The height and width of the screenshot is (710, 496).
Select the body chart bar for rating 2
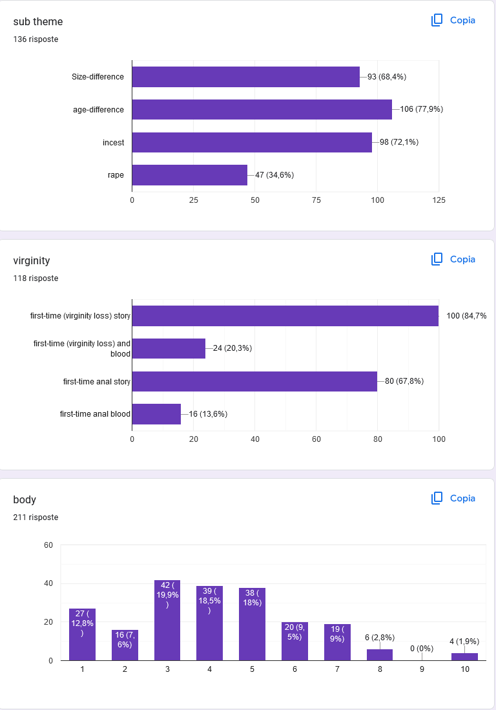pos(125,645)
